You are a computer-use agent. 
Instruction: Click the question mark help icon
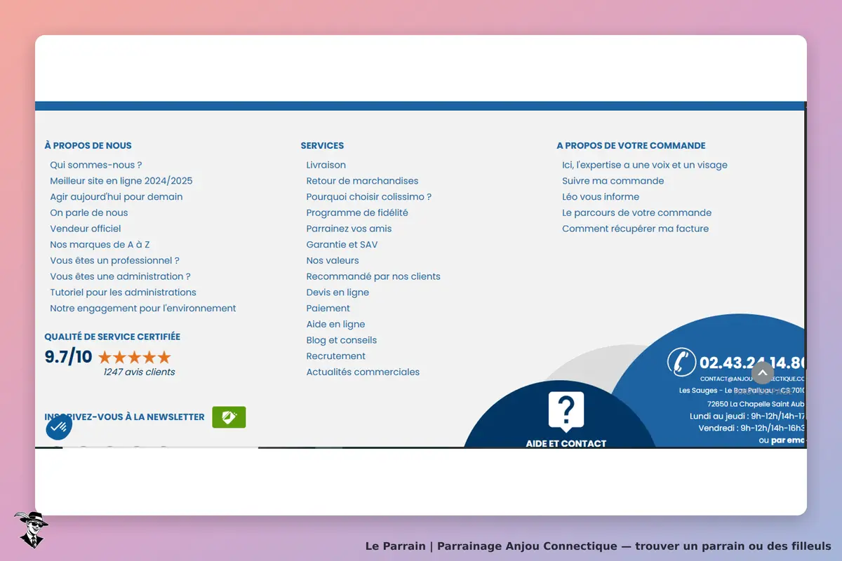tap(566, 411)
